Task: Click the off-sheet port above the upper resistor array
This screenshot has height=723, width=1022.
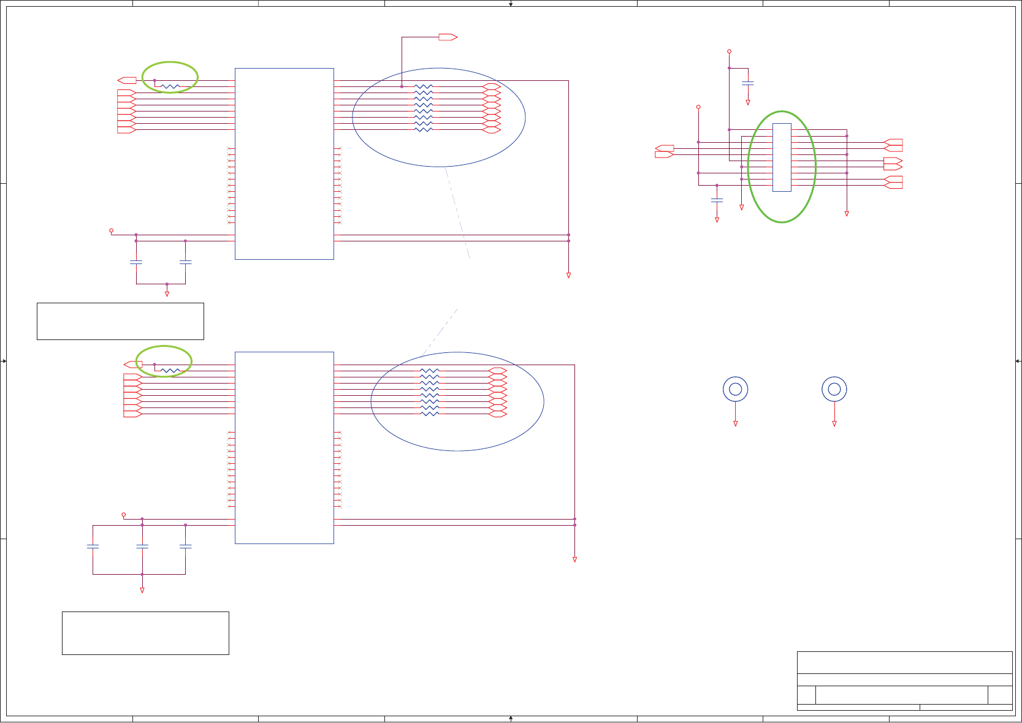Action: [x=448, y=37]
